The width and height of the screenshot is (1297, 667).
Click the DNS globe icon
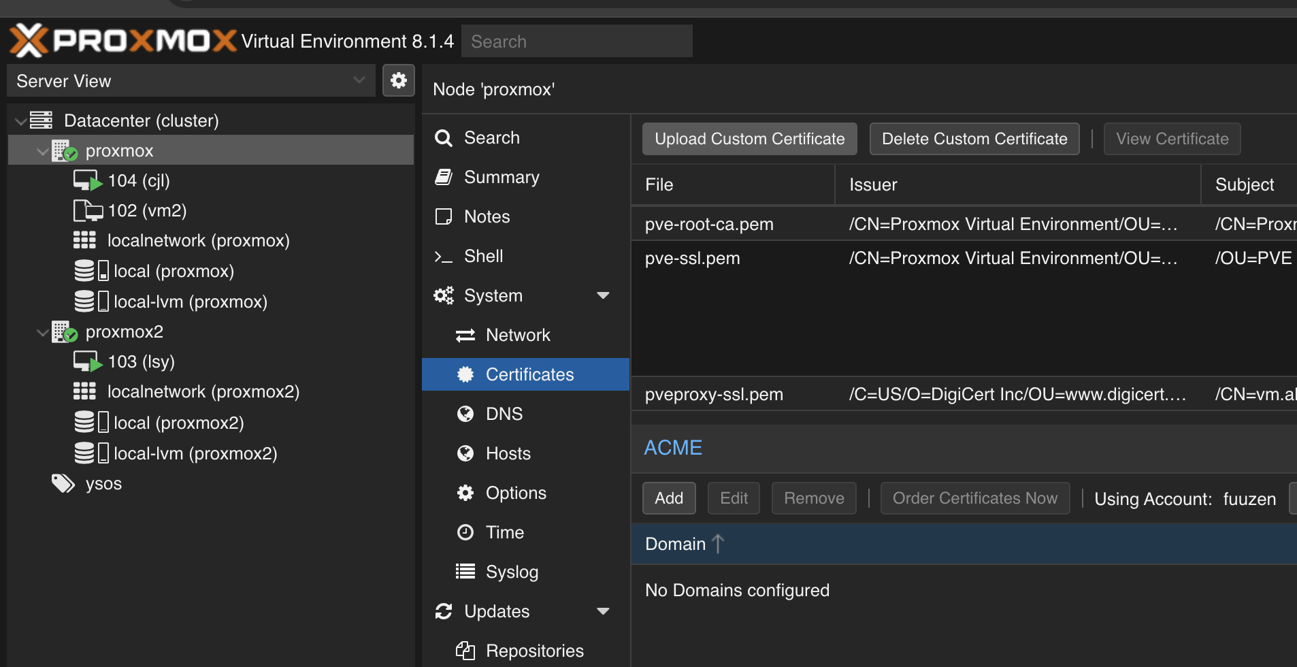point(465,414)
